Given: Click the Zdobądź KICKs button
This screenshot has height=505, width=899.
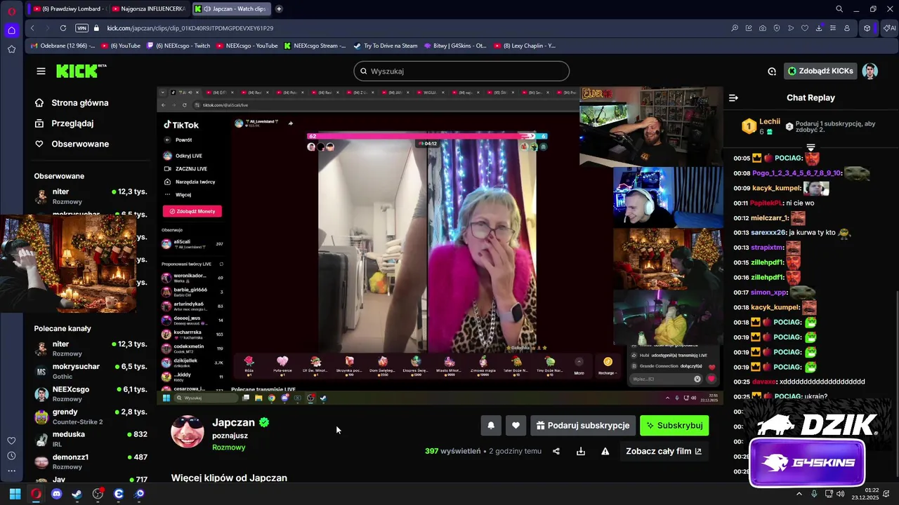Looking at the screenshot, I should pyautogui.click(x=820, y=71).
